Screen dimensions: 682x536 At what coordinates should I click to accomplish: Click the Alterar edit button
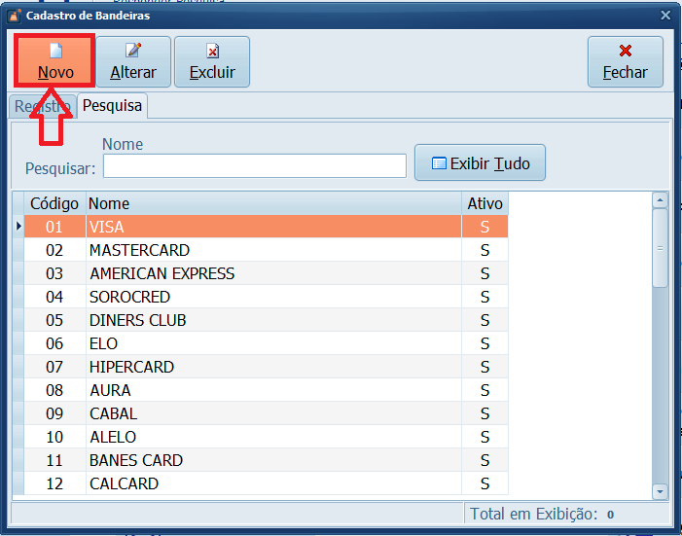coord(132,61)
